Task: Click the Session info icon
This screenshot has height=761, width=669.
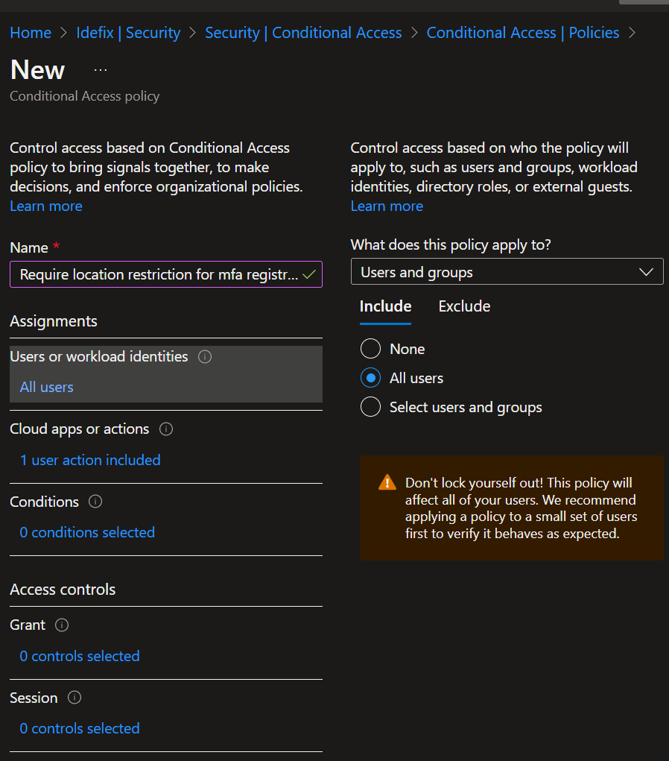Action: coord(74,698)
